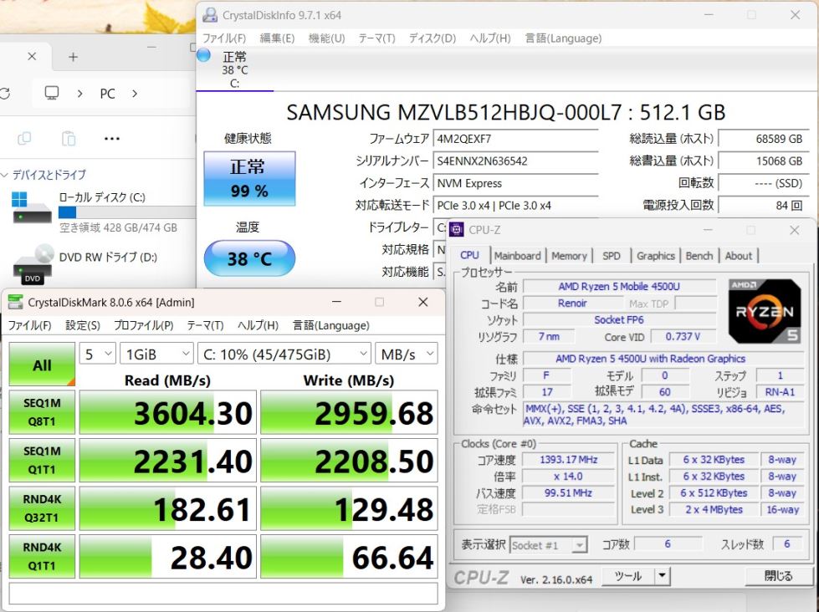Click the 閉じる button in CPU-Z
819x612 pixels.
[778, 576]
